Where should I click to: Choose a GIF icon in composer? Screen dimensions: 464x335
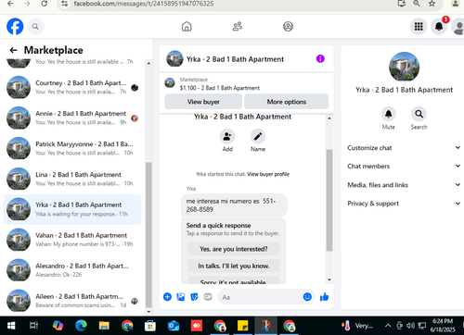point(208,297)
